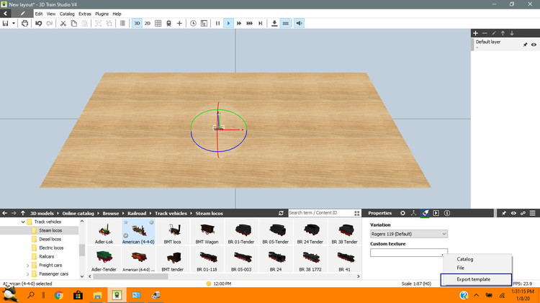Open the animation play properties tab
The width and height of the screenshot is (540, 303).
436,213
